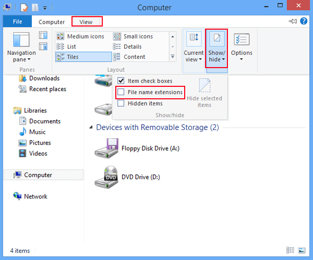Screen dimensions: 313x260
Task: Open Help via question mark icon
Action: tap(304, 21)
